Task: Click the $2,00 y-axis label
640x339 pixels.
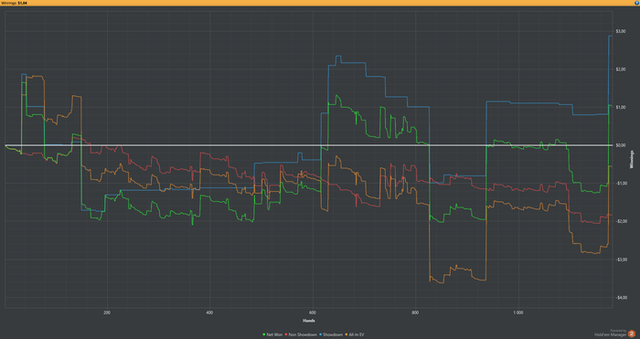Action: pyautogui.click(x=621, y=69)
